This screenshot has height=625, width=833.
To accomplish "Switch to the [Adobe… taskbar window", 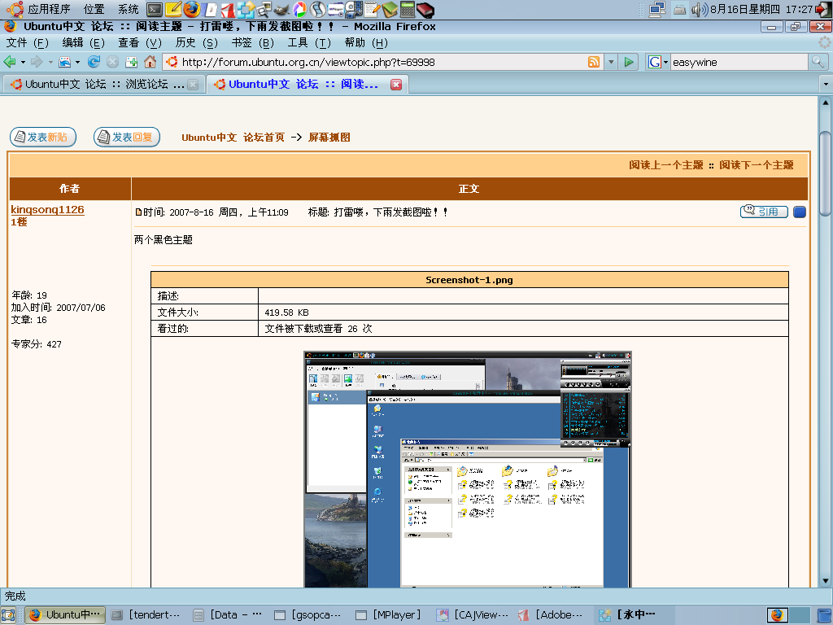I will tap(552, 615).
